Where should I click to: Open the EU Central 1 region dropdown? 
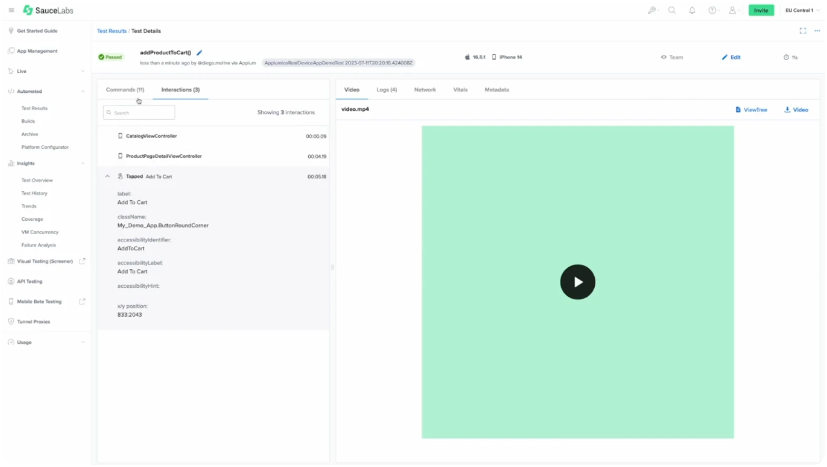click(802, 10)
